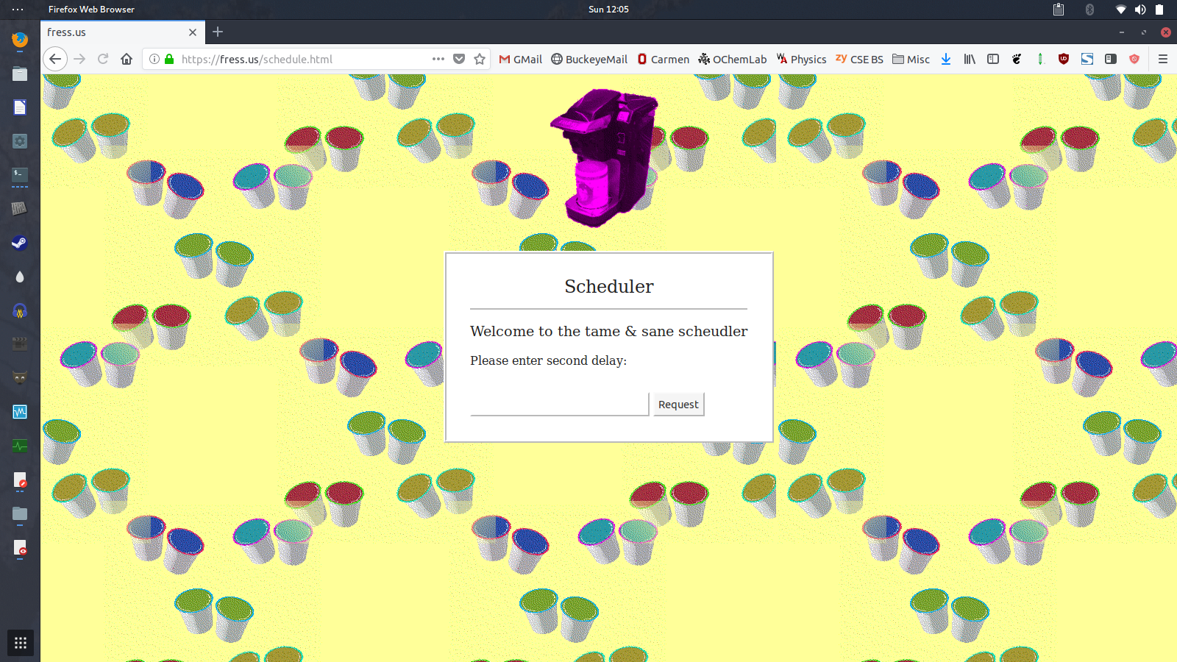The width and height of the screenshot is (1177, 662).
Task: Open the Physics bookmark
Action: tap(801, 59)
